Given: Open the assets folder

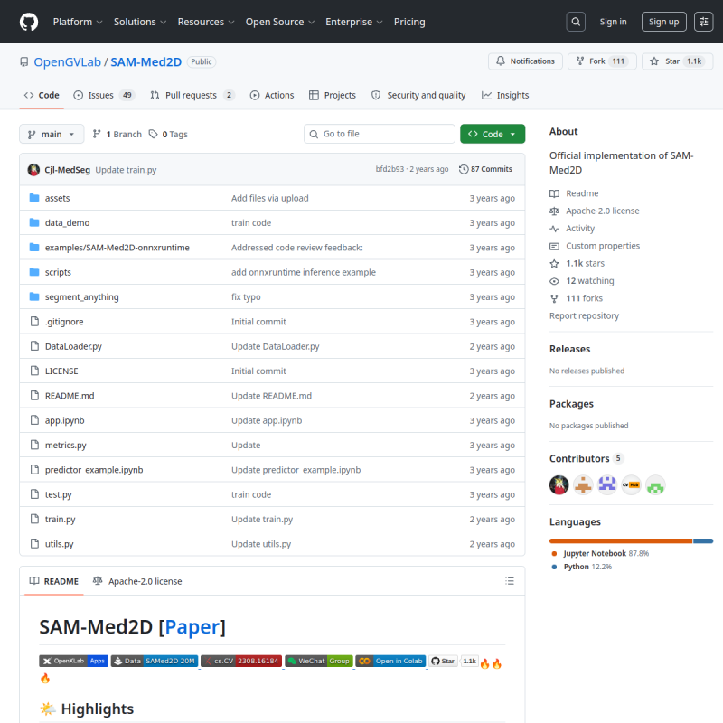Looking at the screenshot, I should pyautogui.click(x=57, y=198).
